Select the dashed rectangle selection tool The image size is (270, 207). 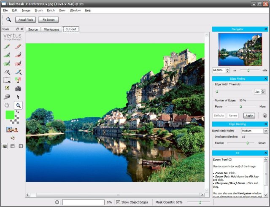[7, 80]
